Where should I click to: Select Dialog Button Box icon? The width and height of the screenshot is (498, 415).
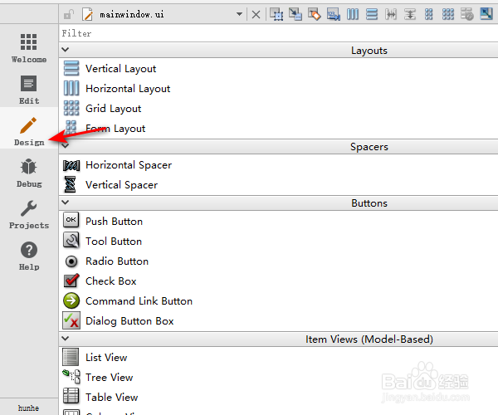coord(71,320)
